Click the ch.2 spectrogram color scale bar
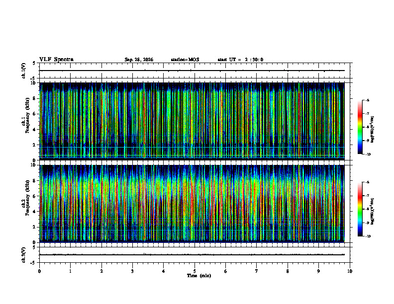 (360, 209)
